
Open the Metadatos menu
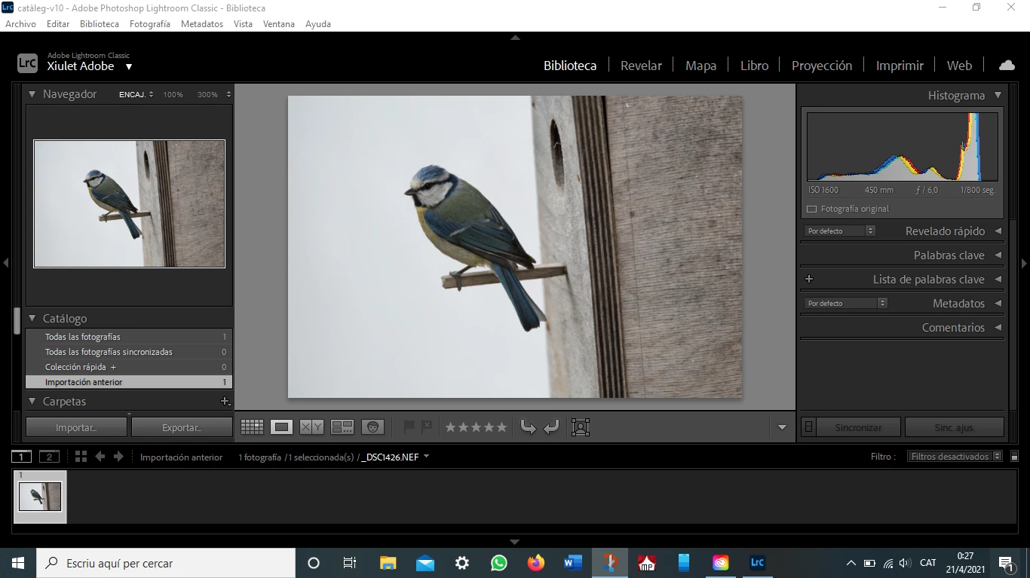tap(202, 23)
